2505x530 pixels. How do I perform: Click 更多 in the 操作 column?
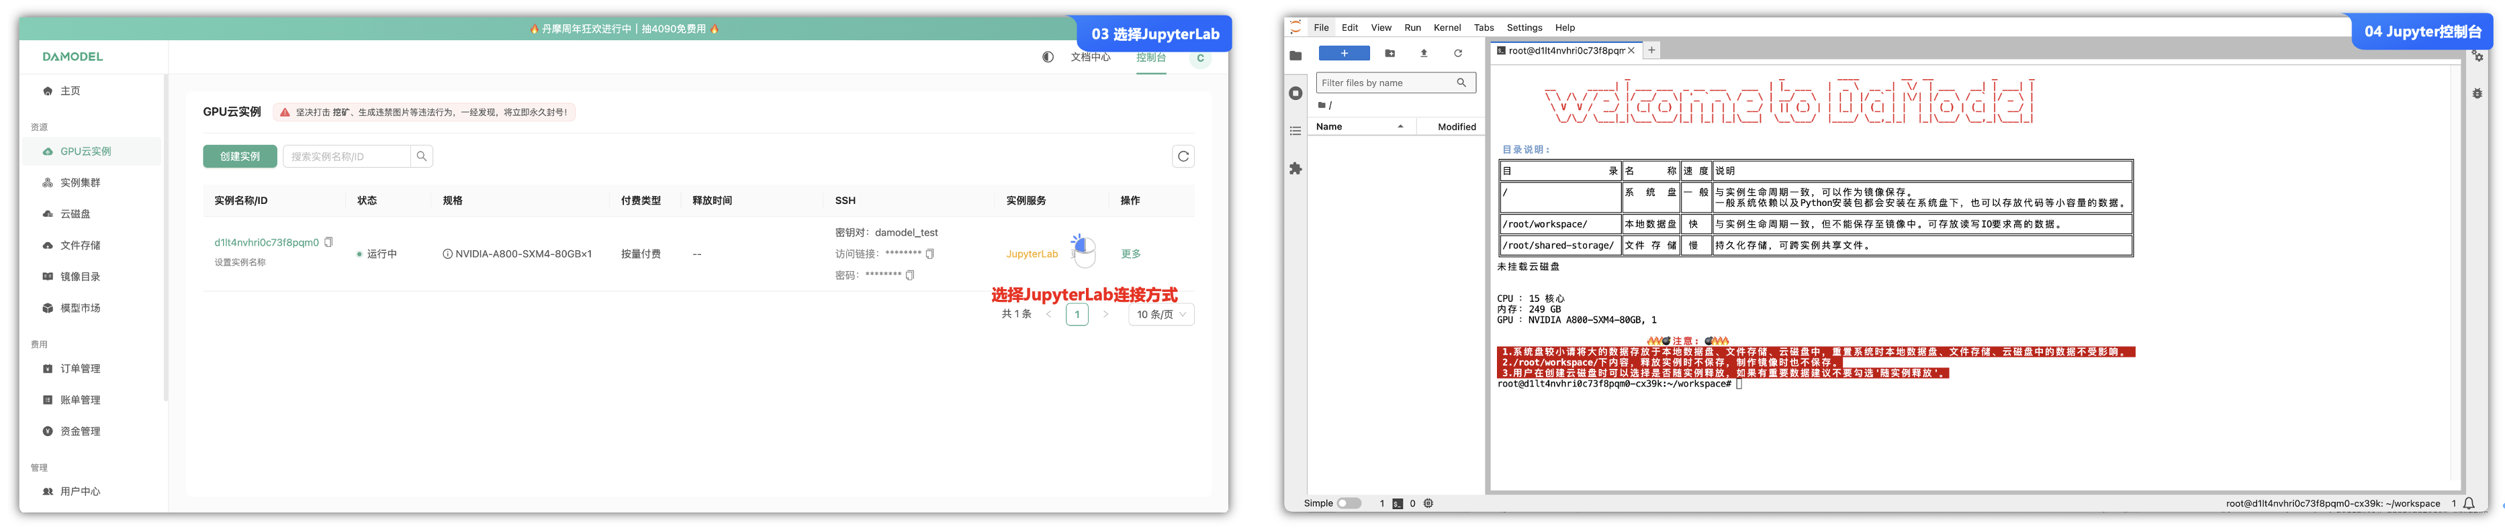pos(1130,254)
